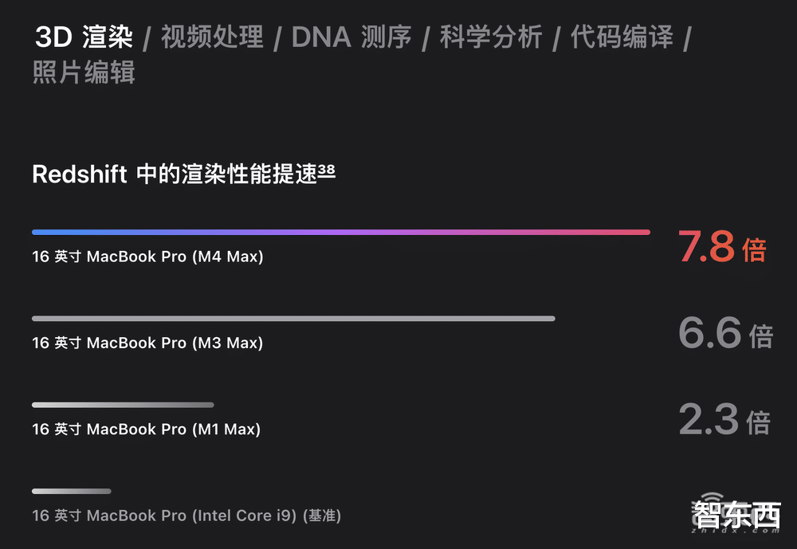Click the M4 Max gradient performance bar
The image size is (797, 549).
pos(341,233)
